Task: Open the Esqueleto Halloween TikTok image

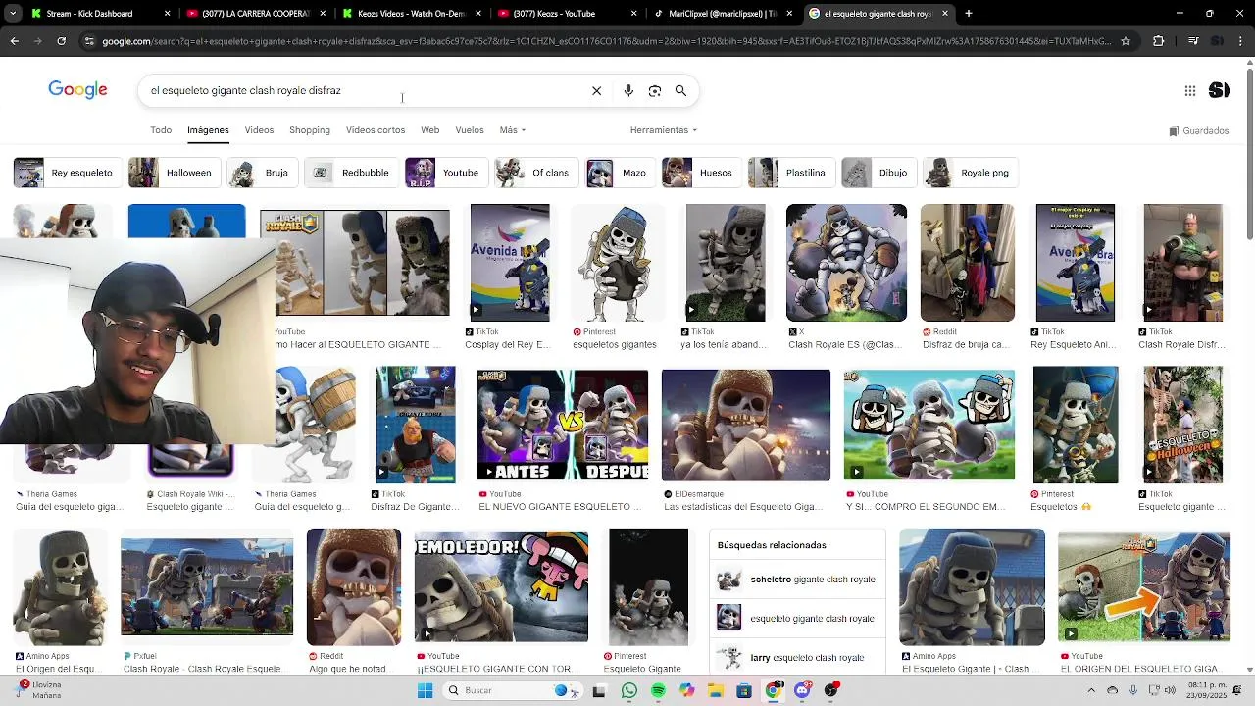Action: coord(1182,425)
